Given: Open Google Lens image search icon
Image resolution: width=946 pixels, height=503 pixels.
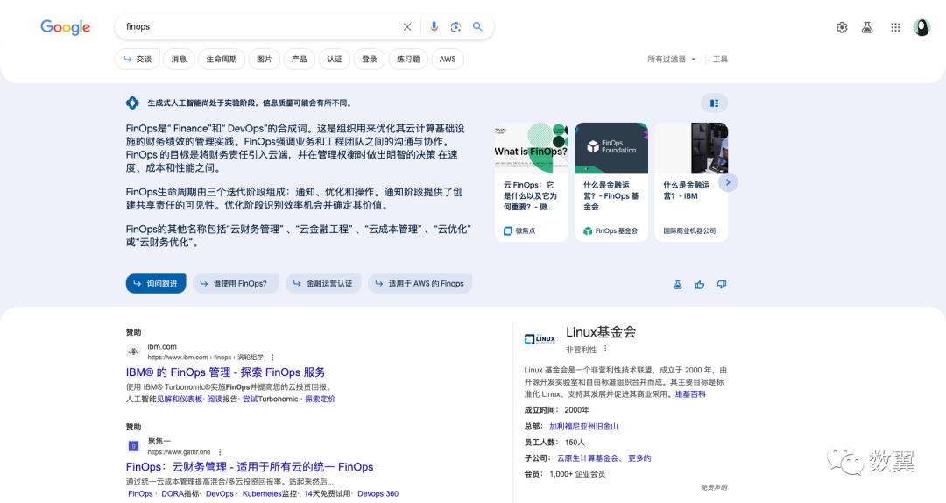Looking at the screenshot, I should pyautogui.click(x=455, y=26).
